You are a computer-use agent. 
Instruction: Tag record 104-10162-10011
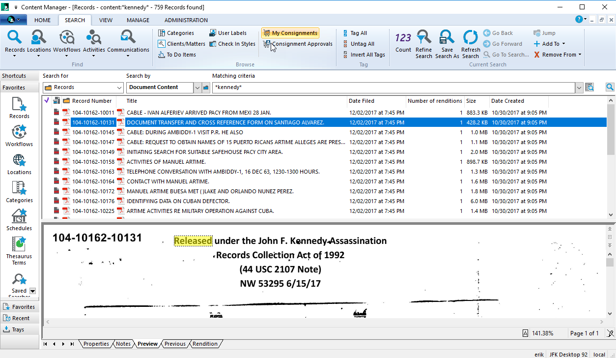47,113
